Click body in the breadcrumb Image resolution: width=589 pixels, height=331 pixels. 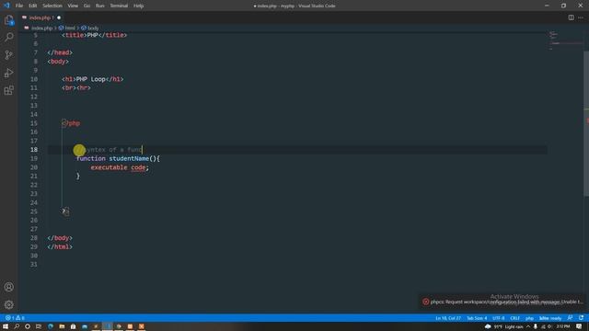pyautogui.click(x=93, y=29)
